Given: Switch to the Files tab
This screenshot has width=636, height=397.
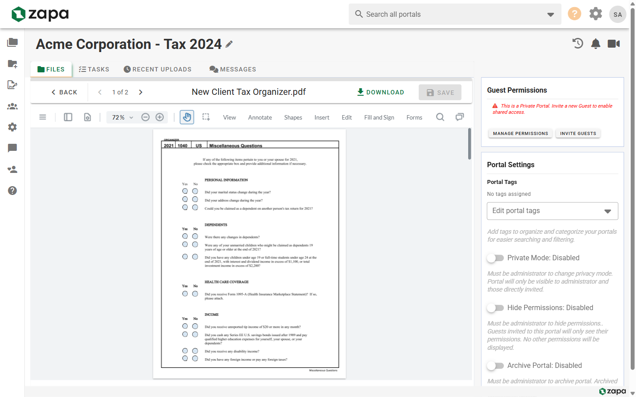Looking at the screenshot, I should point(51,69).
